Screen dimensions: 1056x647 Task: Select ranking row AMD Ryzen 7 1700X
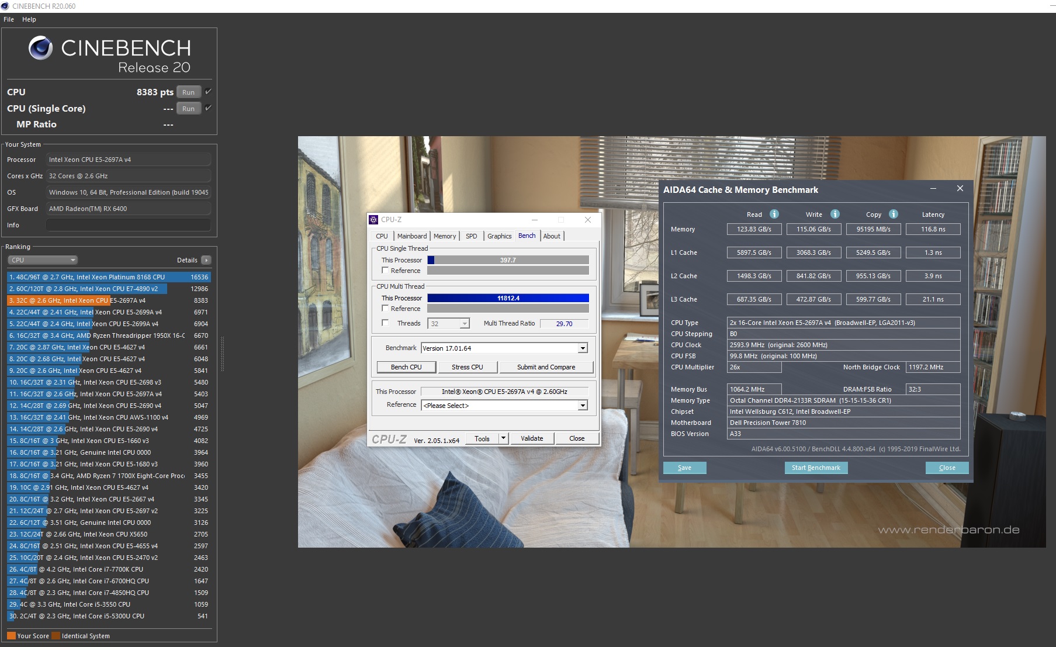[109, 476]
